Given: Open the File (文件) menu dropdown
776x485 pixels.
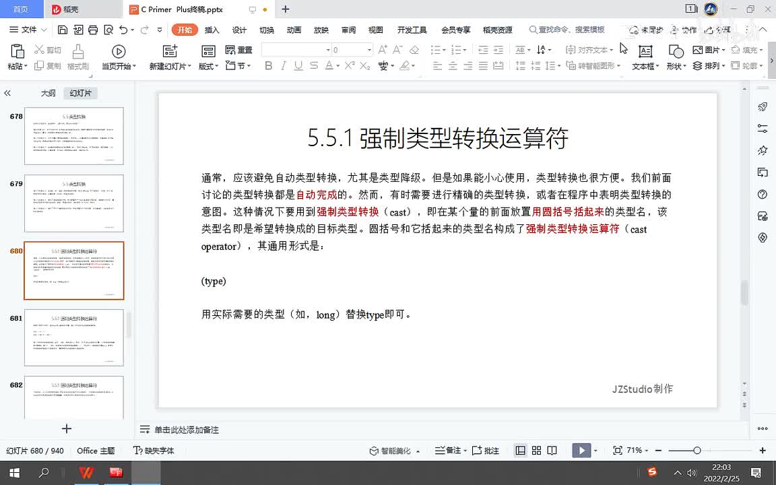Looking at the screenshot, I should 28,30.
